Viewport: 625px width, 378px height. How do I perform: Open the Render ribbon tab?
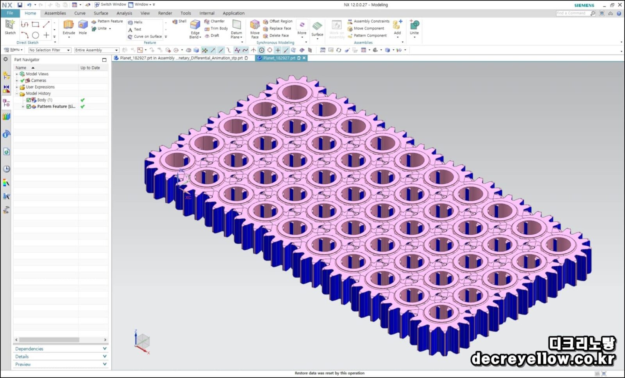click(x=165, y=13)
